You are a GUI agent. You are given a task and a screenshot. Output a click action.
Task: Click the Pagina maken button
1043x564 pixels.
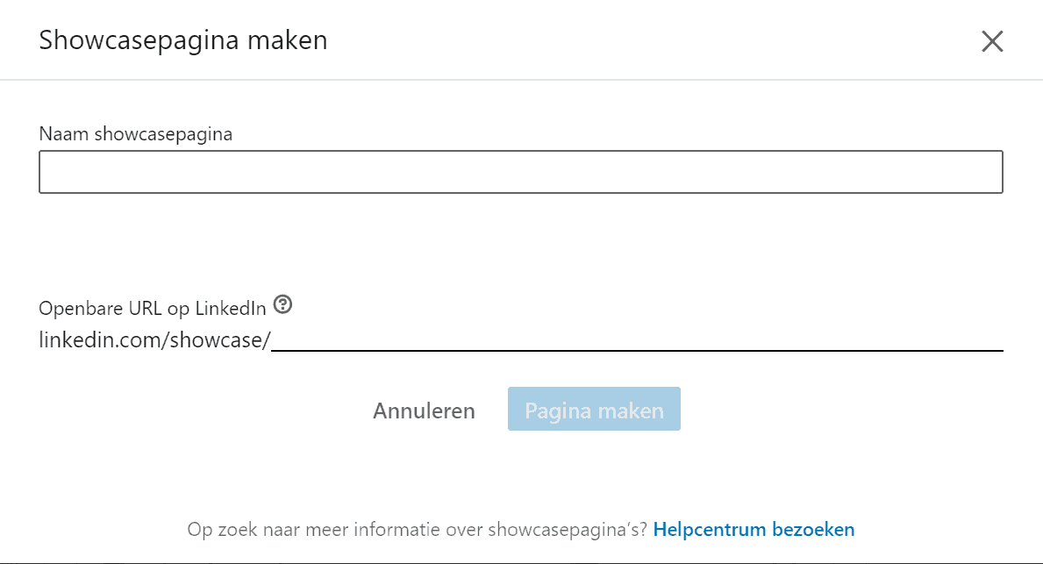point(594,409)
